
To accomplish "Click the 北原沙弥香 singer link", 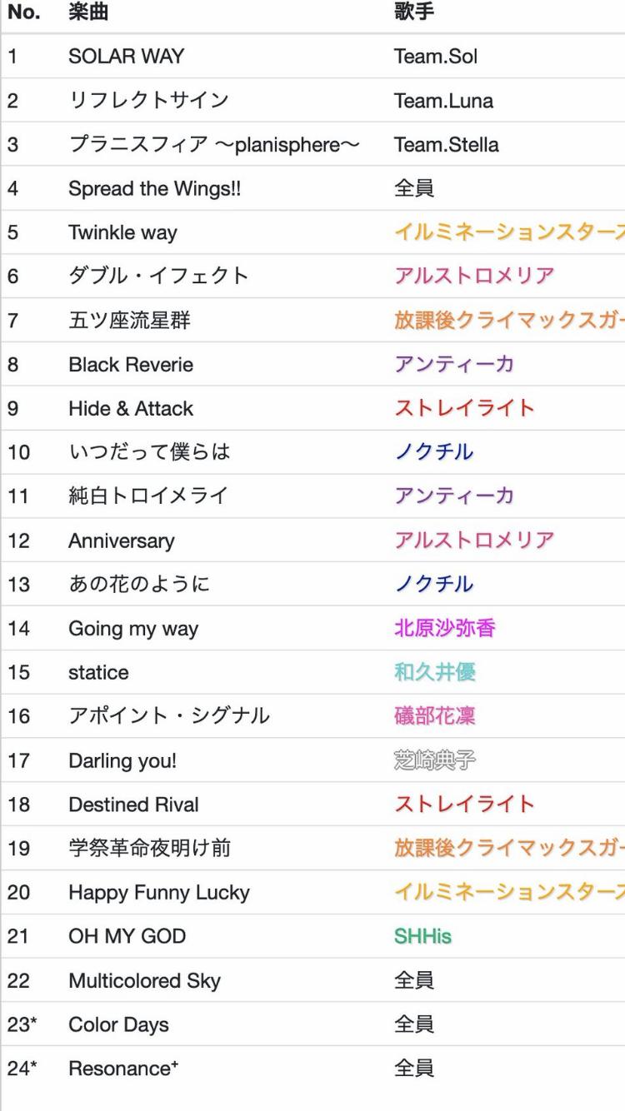I will [x=444, y=628].
